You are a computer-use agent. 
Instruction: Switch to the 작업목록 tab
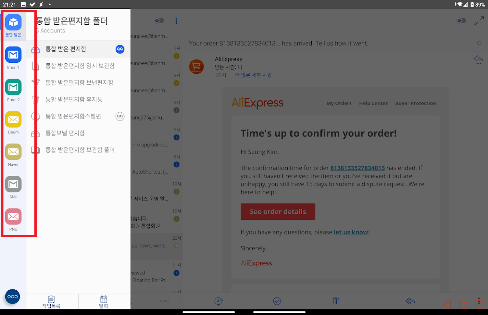(52, 302)
